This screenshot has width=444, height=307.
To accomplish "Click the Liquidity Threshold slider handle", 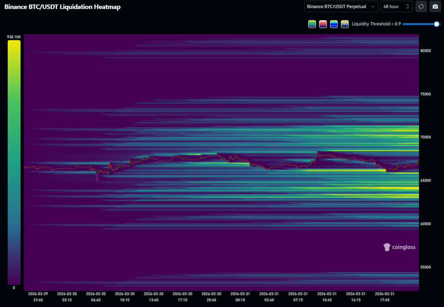I will 437,24.
